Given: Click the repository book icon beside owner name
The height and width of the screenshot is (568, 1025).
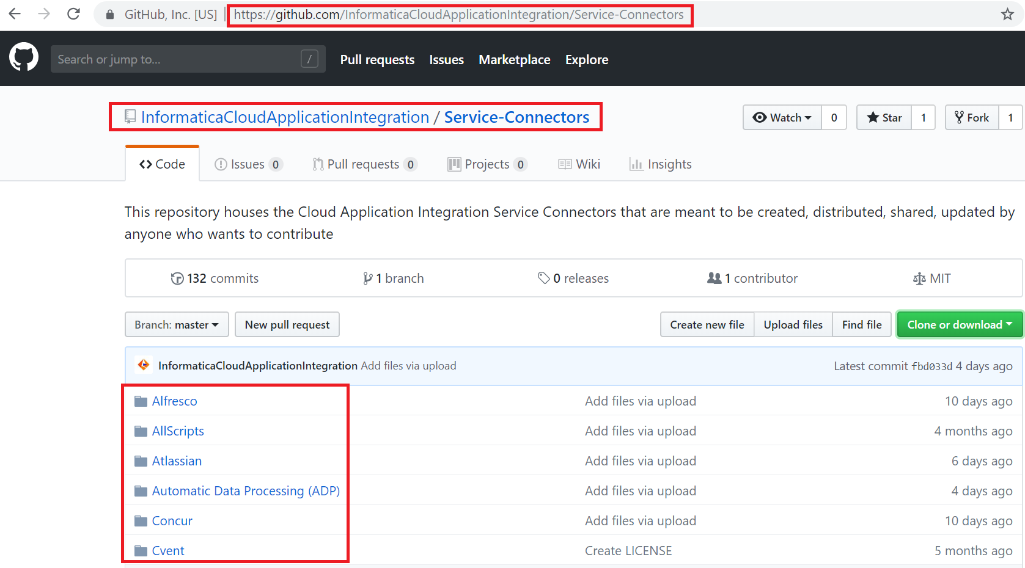Looking at the screenshot, I should click(x=130, y=117).
